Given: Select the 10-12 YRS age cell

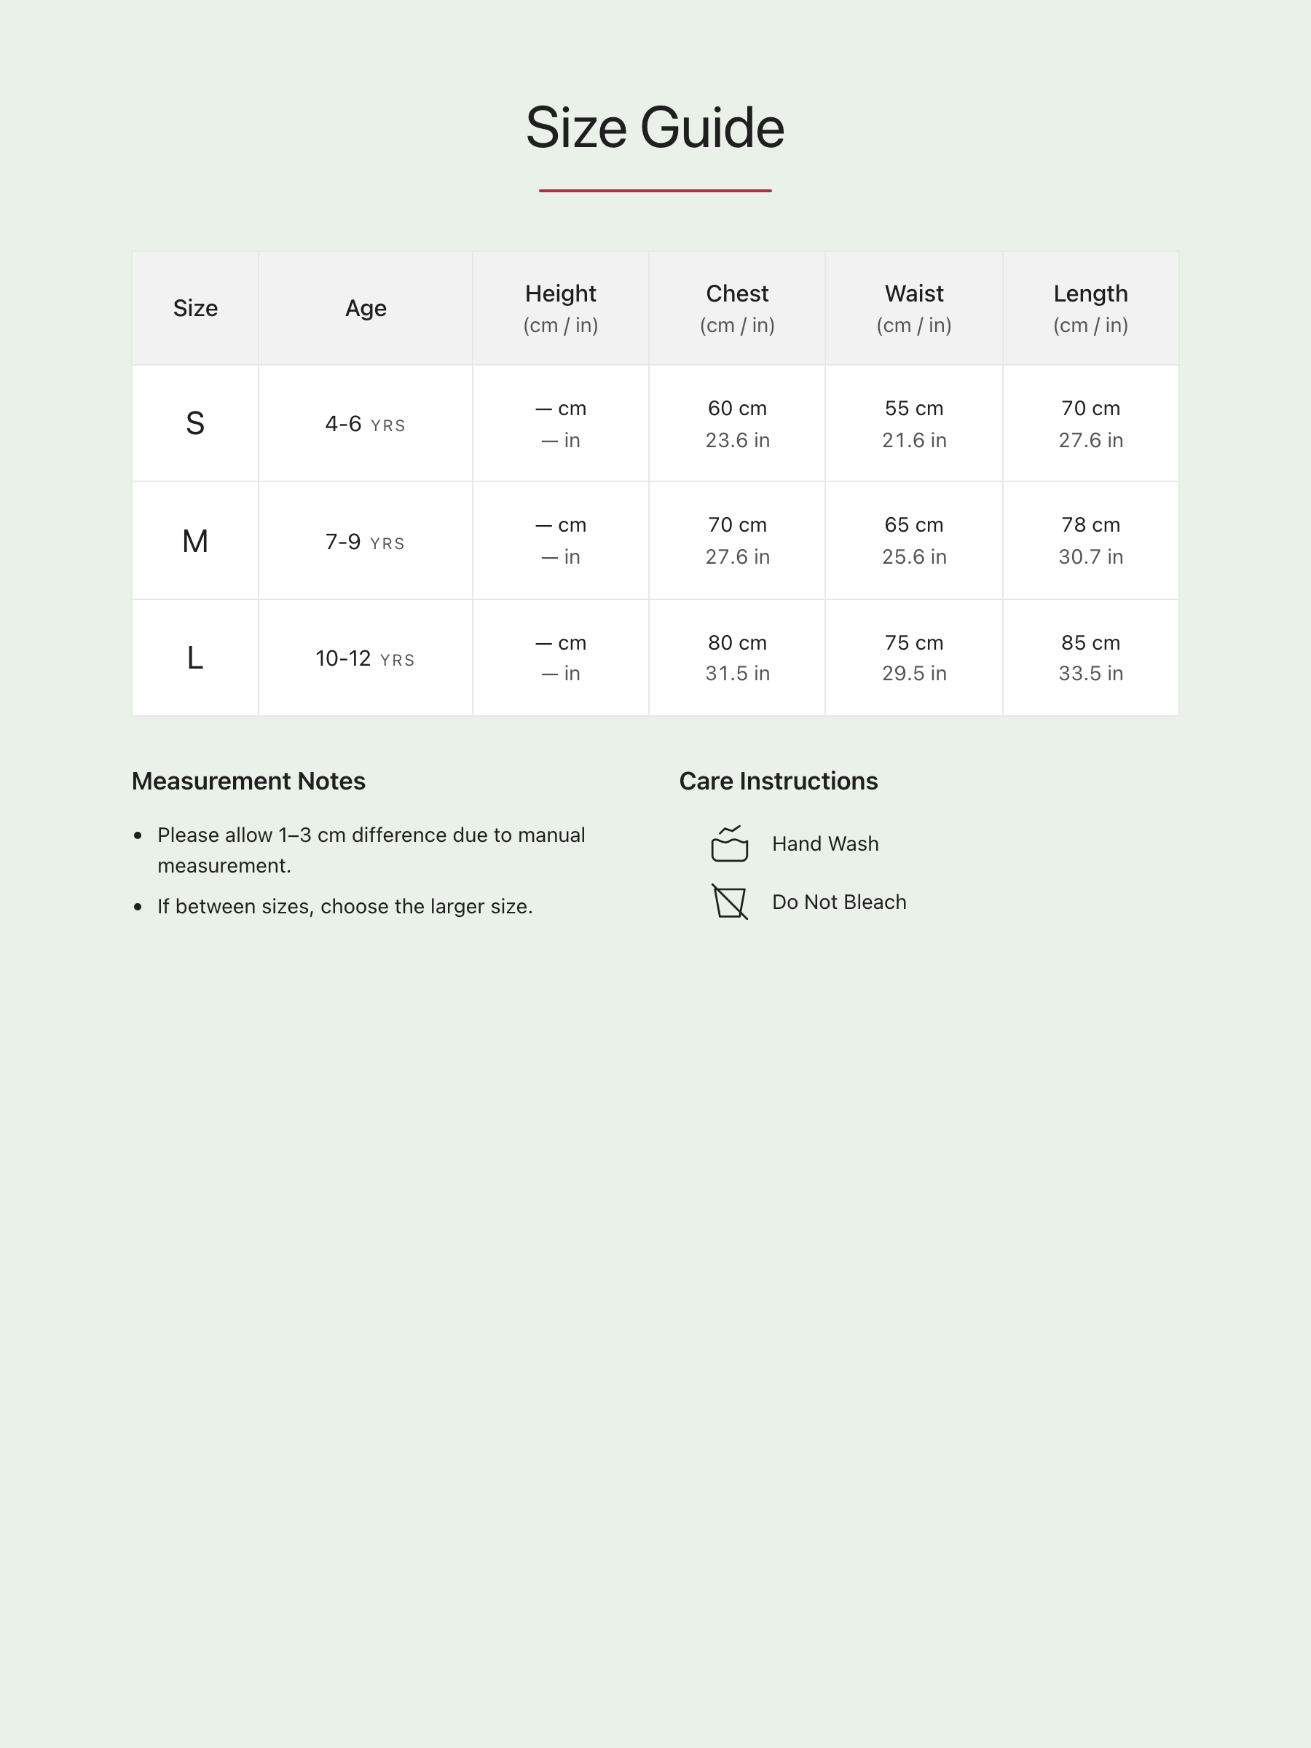Looking at the screenshot, I should (365, 658).
